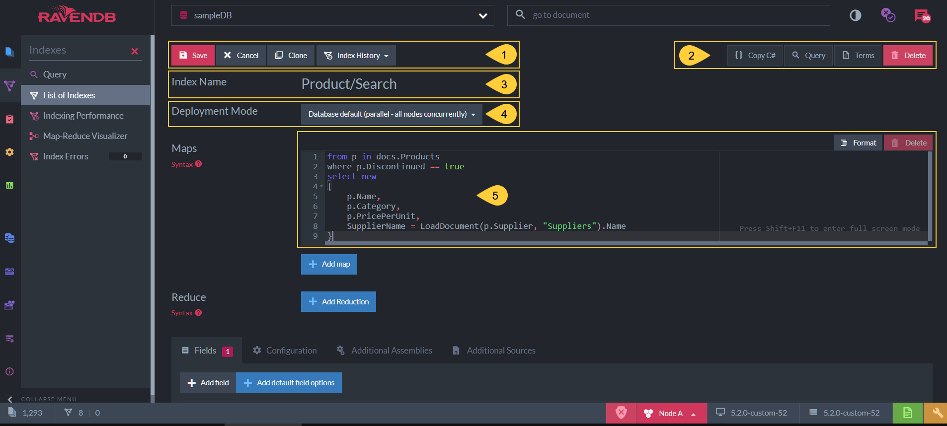Screen dimensions: 947x426
Task: Delete the map via editor Delete
Action: pos(909,142)
